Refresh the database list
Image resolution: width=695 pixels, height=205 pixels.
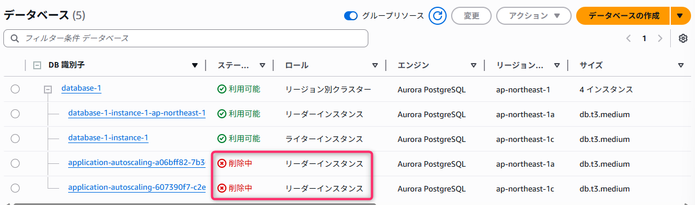click(438, 16)
